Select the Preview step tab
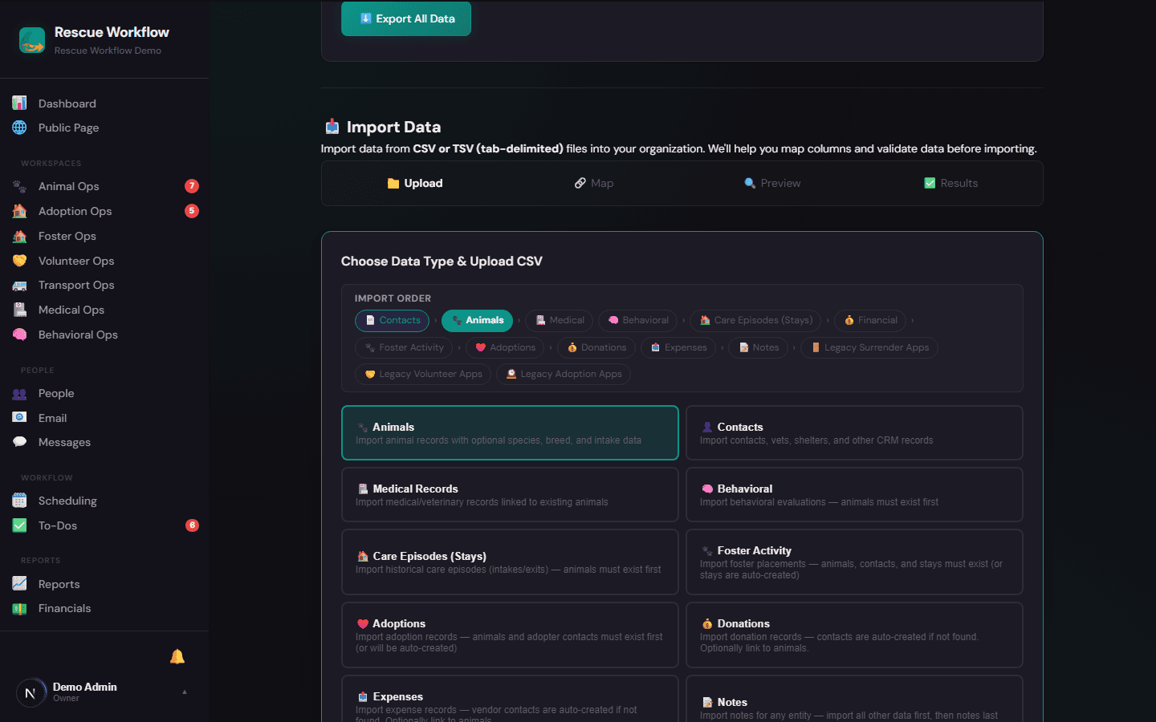 pos(772,183)
